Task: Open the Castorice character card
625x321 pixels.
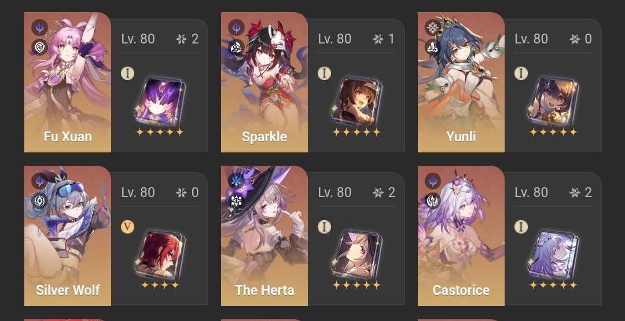Action: [461, 236]
